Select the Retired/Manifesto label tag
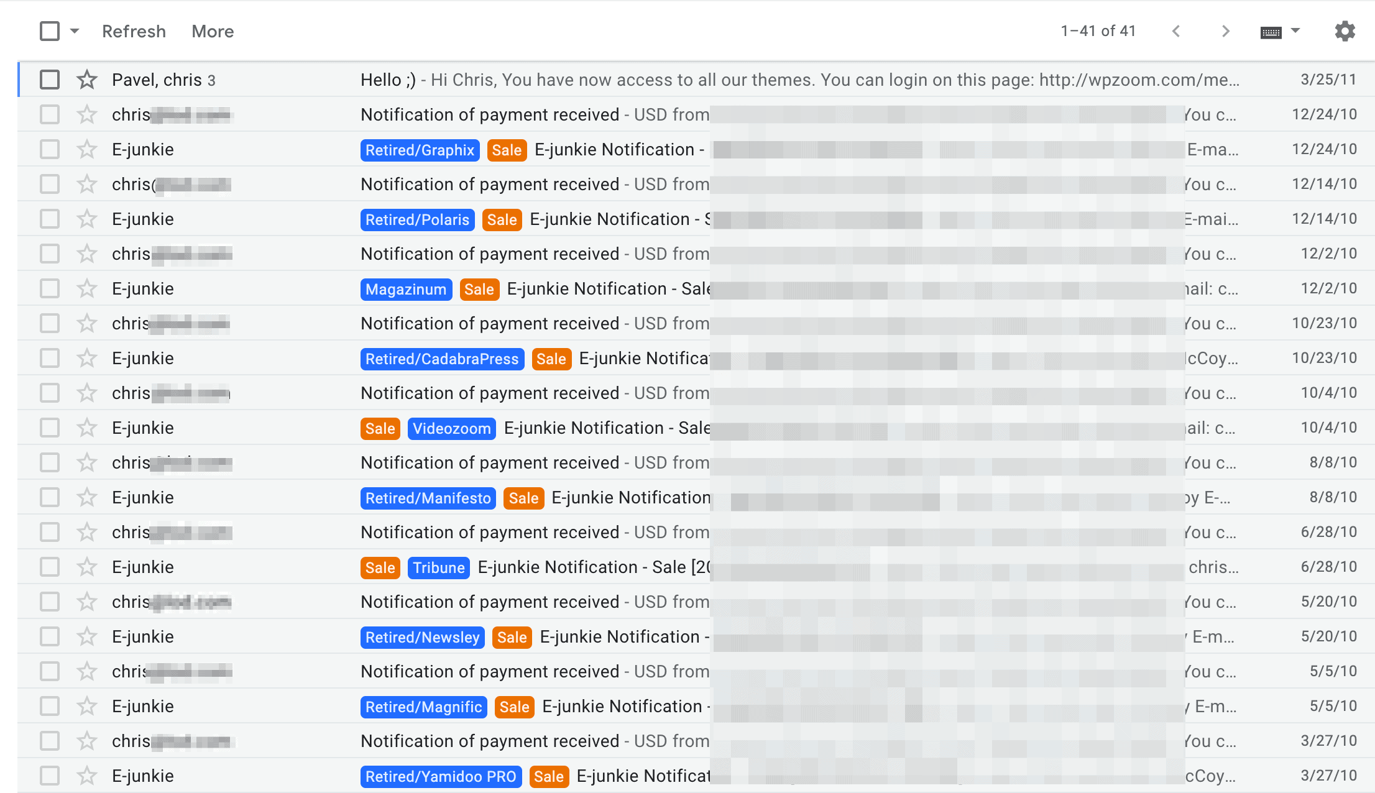The width and height of the screenshot is (1375, 793). click(428, 498)
